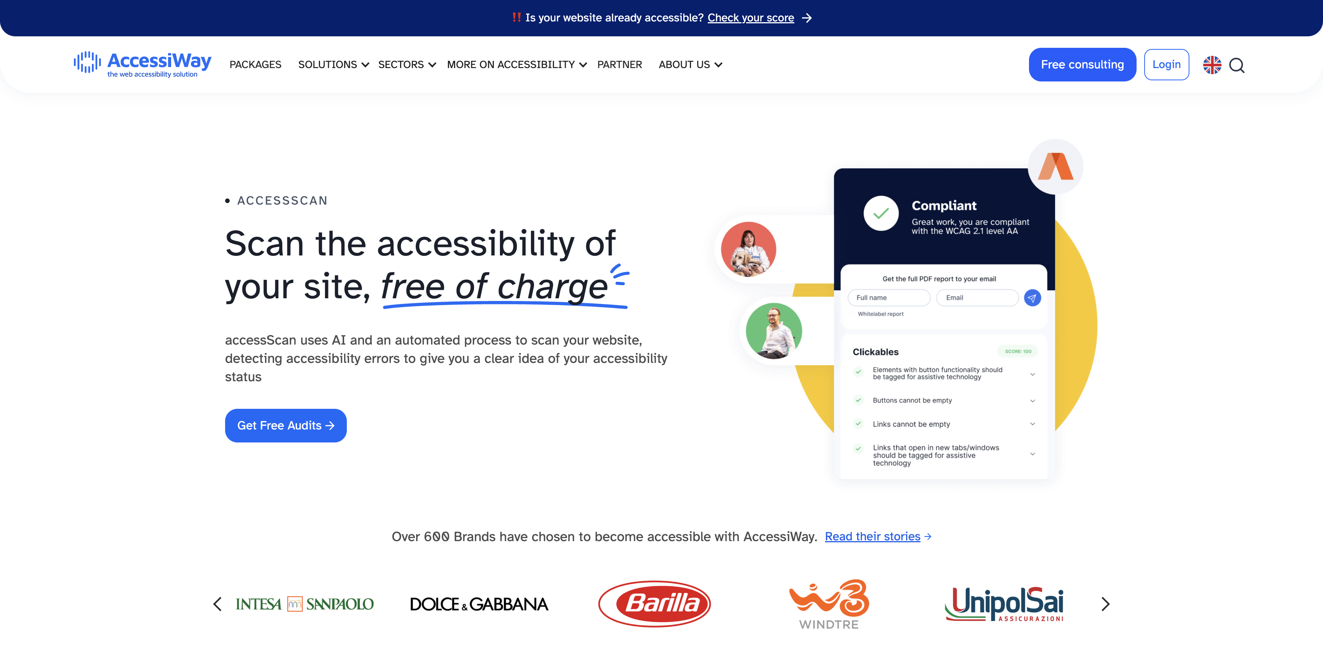This screenshot has height=670, width=1323.
Task: Expand the Sectors dropdown menu
Action: tap(406, 65)
